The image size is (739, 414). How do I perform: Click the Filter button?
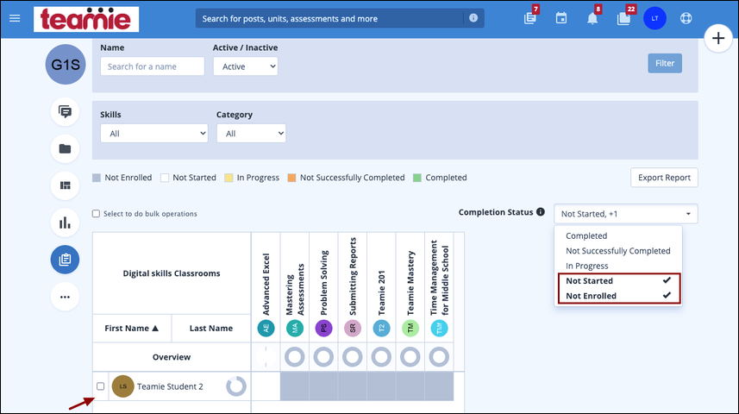665,63
